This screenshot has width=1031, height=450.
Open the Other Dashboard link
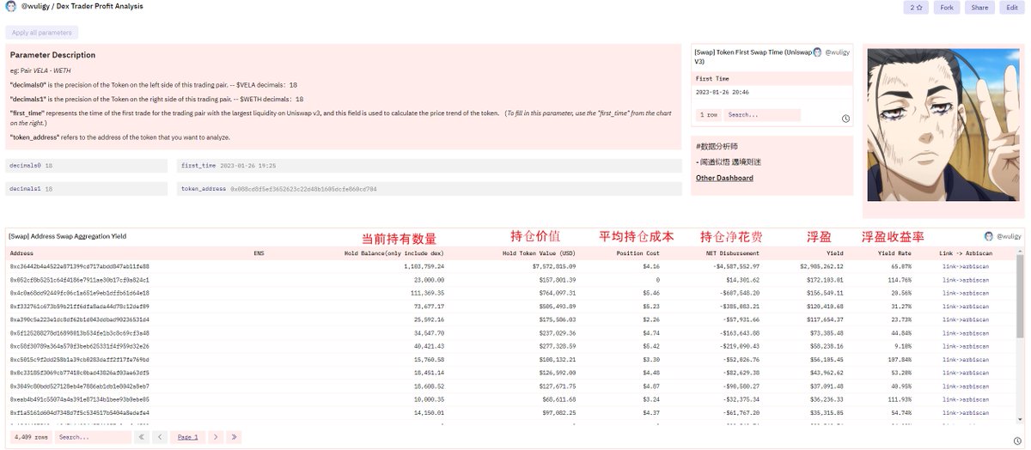(724, 178)
